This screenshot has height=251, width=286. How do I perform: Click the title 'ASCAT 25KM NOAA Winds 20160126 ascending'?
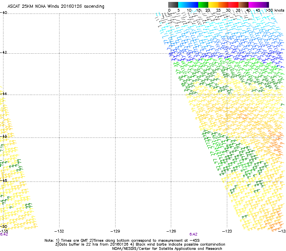56,7
